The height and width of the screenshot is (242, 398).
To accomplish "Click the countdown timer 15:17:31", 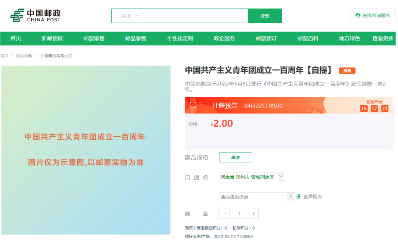I will point(374,109).
